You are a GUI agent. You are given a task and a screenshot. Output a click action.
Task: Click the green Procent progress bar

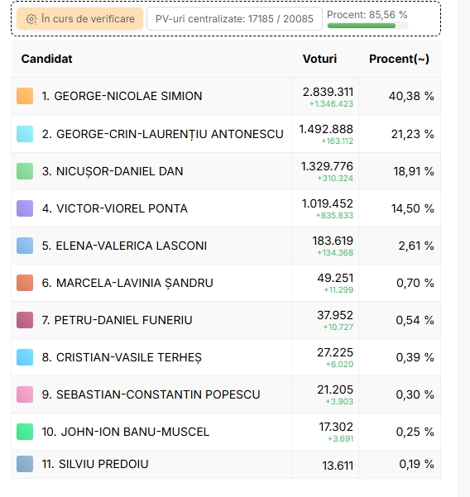click(x=367, y=26)
